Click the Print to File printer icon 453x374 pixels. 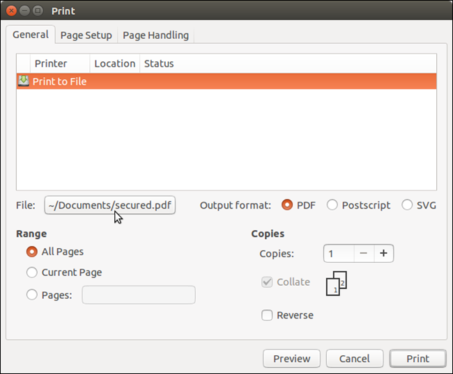pyautogui.click(x=23, y=81)
